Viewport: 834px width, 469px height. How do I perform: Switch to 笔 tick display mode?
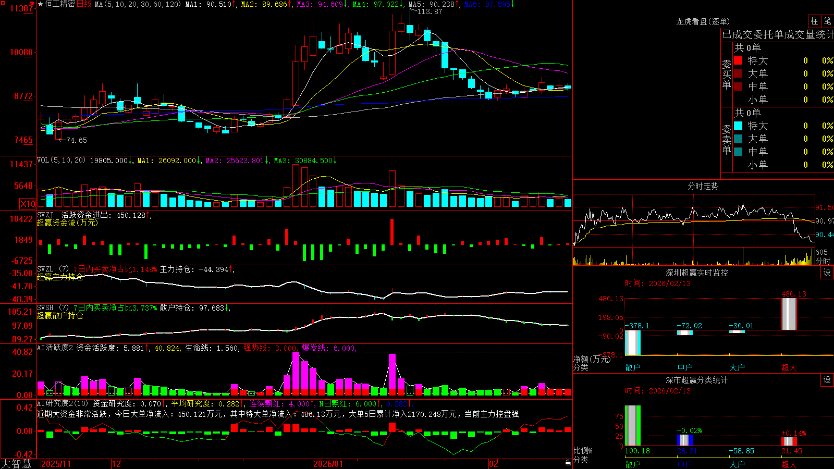[828, 21]
